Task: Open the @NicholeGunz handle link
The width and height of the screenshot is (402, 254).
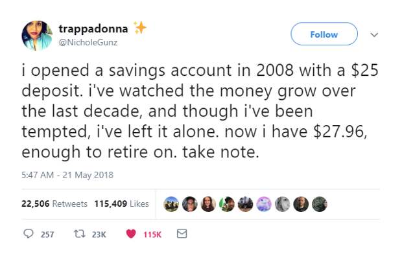Action: pos(88,43)
